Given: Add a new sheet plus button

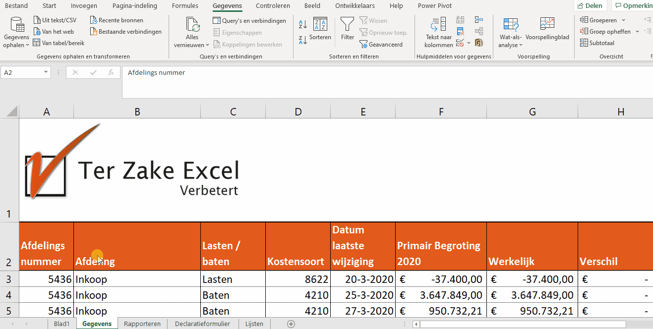Looking at the screenshot, I should (x=291, y=324).
